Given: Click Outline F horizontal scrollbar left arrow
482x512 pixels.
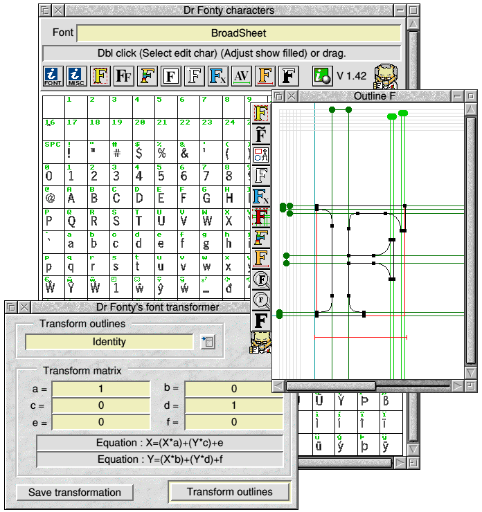Looking at the screenshot, I should [278, 387].
